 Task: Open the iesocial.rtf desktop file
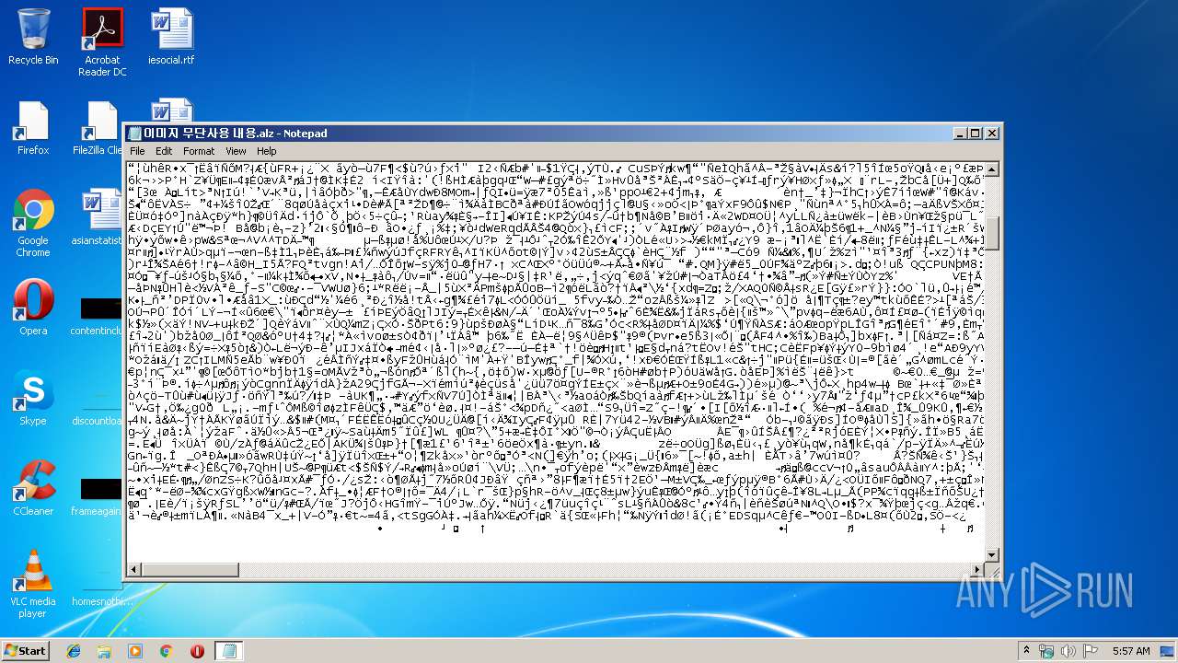coord(171,37)
